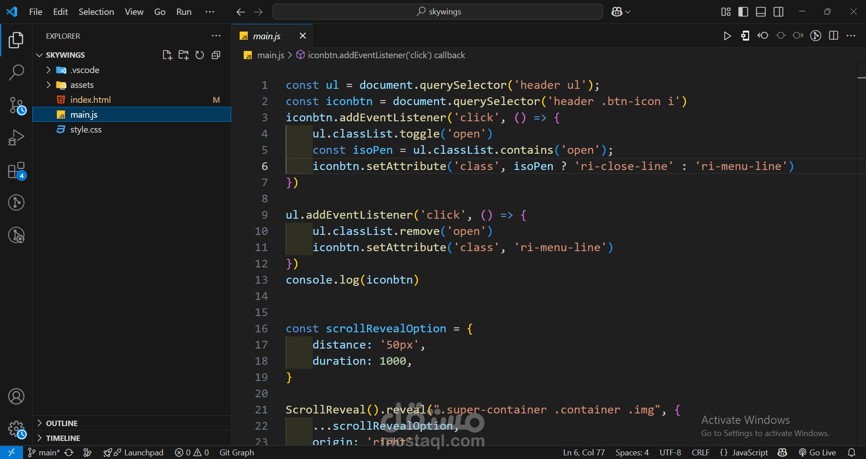Image resolution: width=866 pixels, height=459 pixels.
Task: Click line number 13 in gutter
Action: click(x=261, y=280)
